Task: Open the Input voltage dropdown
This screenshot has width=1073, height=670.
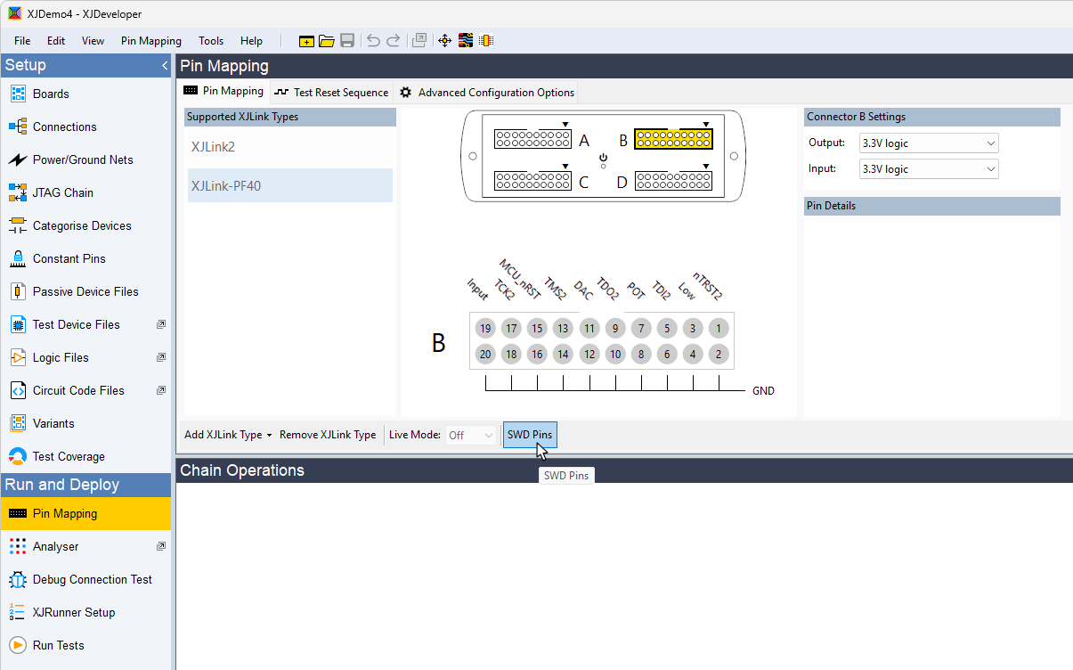Action: 929,168
